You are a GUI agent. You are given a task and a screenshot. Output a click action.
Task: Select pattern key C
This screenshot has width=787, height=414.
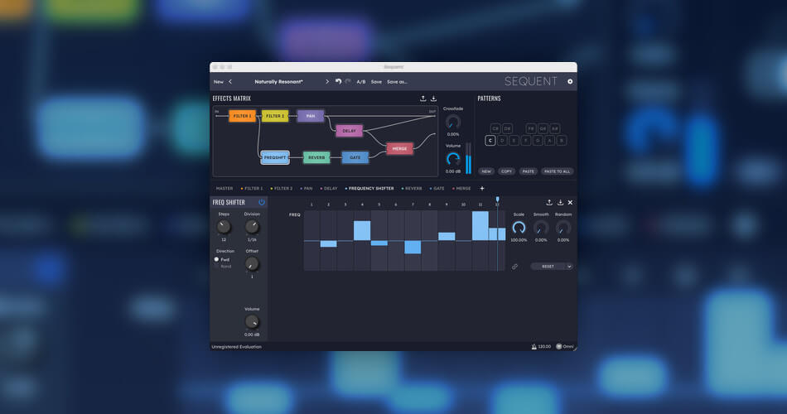tap(490, 141)
